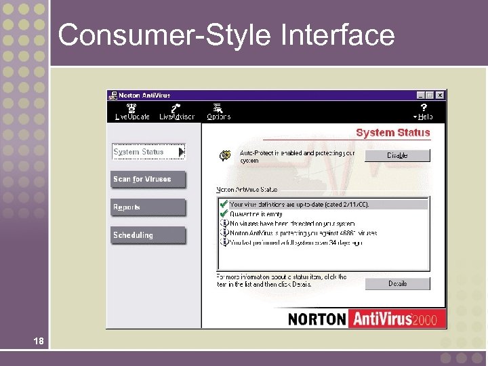
Task: Select the virus definitions up-to-date row
Action: click(x=324, y=205)
